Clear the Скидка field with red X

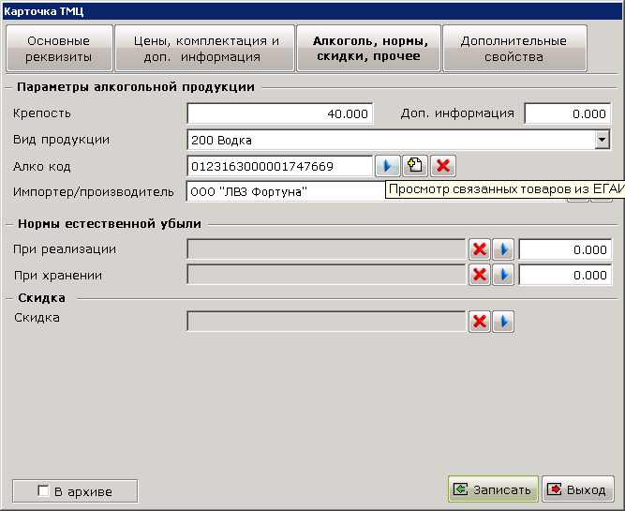[x=480, y=322]
